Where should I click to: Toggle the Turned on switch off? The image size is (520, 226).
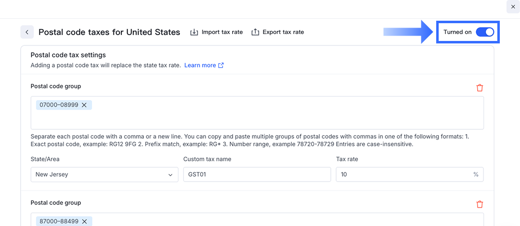(x=485, y=32)
